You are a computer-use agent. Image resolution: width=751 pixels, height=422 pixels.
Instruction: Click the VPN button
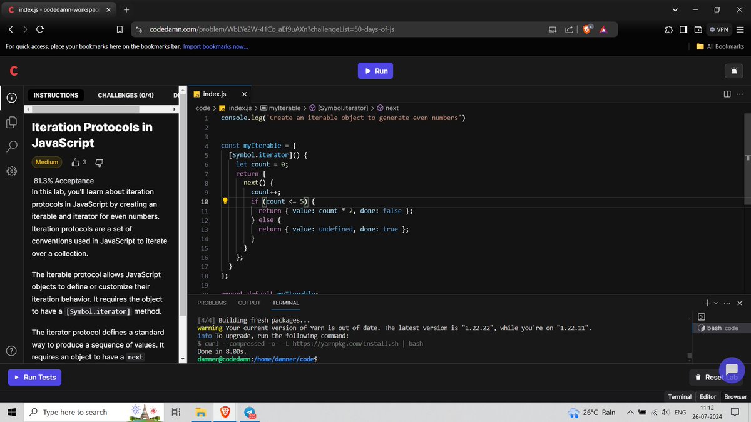(718, 29)
